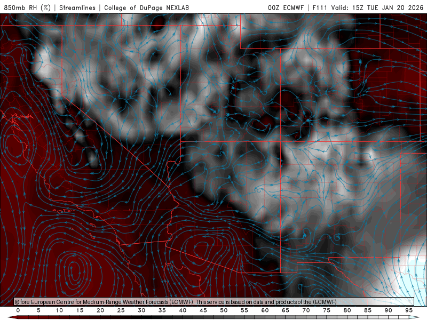Image resolution: width=427 pixels, height=320 pixels.
Task: Click the "95" value on the color scale
Action: coord(409,310)
